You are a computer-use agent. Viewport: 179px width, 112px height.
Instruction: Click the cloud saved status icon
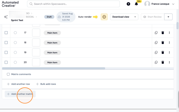click(x=59, y=17)
